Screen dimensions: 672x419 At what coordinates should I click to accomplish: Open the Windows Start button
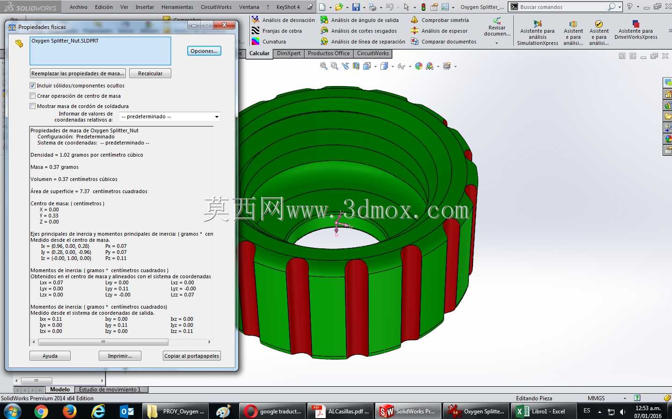point(12,412)
